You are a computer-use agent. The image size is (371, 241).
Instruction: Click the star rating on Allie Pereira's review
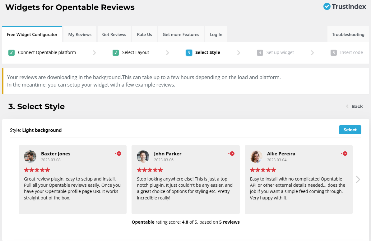pos(263,170)
